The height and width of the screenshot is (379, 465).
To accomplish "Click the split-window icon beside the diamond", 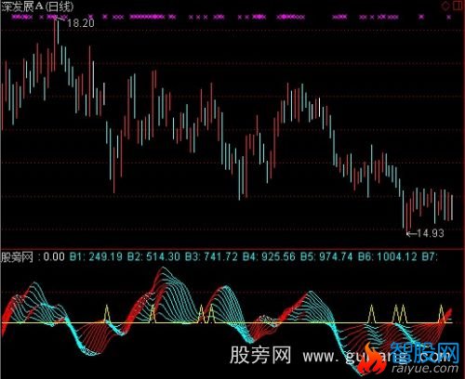I will (x=458, y=6).
